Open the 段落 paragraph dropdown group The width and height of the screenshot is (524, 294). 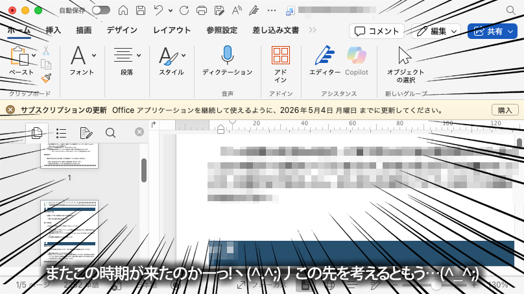pos(127,60)
